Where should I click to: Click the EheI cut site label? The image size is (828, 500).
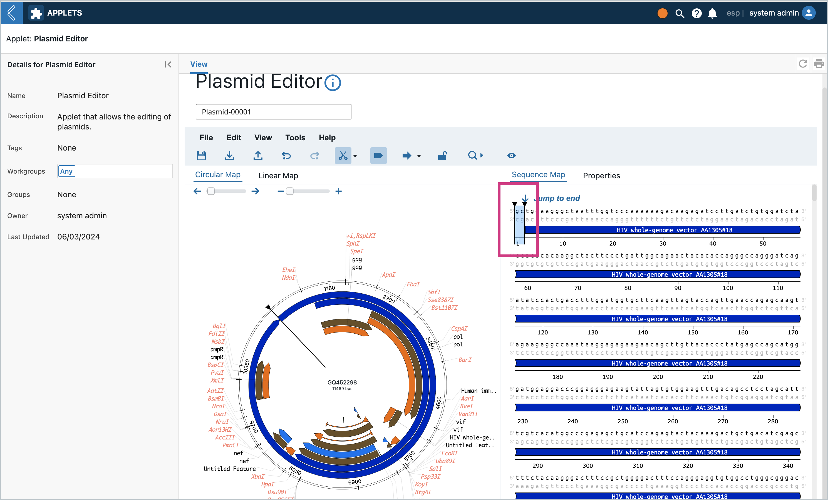[x=288, y=270]
